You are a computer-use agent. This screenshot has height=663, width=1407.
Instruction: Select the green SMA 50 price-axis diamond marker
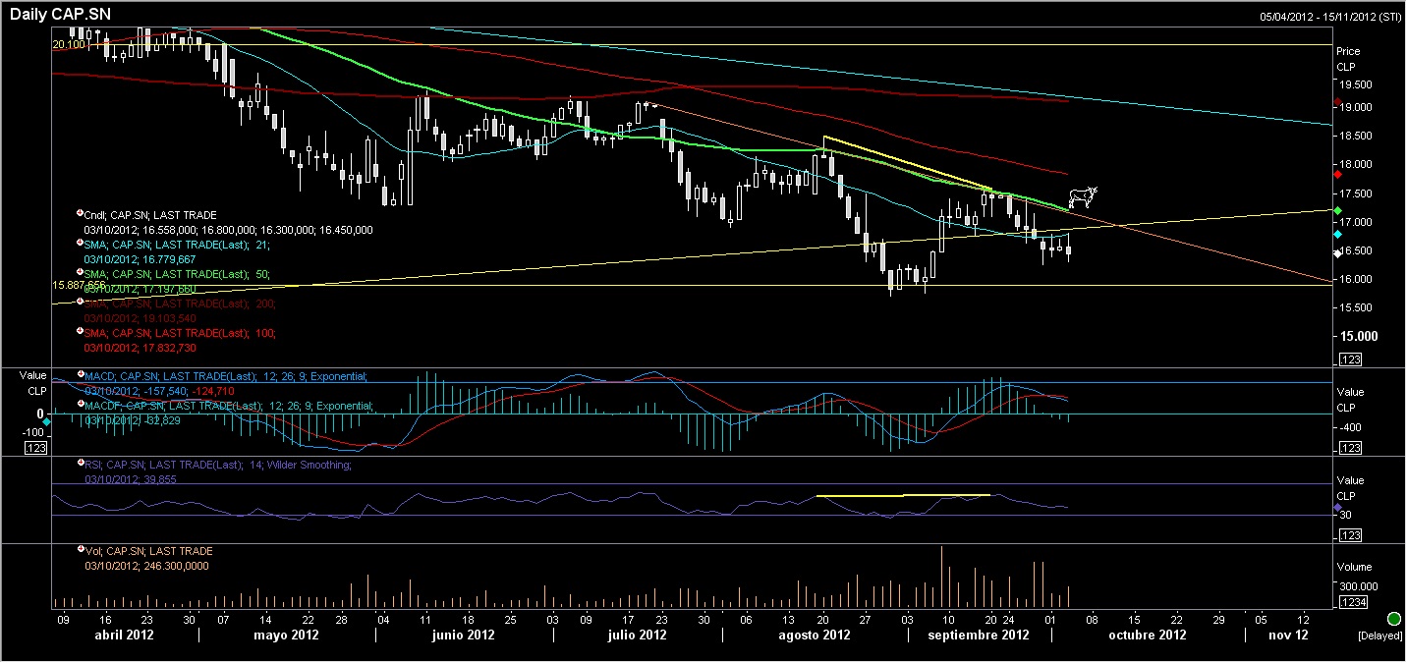[1337, 210]
